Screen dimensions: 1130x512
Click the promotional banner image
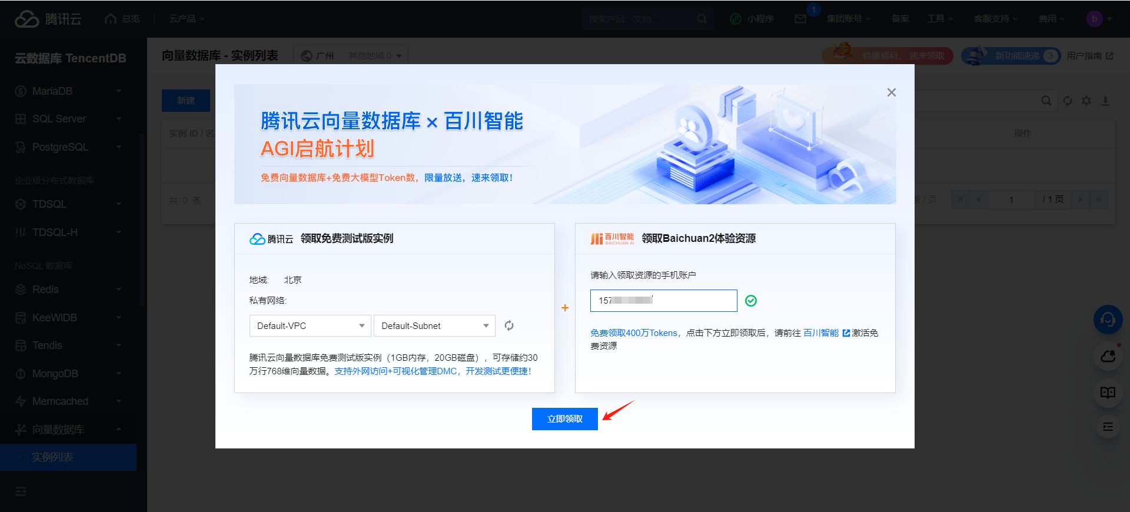pos(565,144)
